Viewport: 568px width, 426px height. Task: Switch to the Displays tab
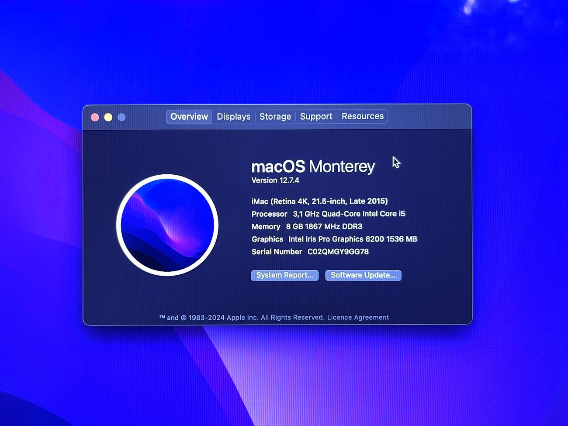233,117
